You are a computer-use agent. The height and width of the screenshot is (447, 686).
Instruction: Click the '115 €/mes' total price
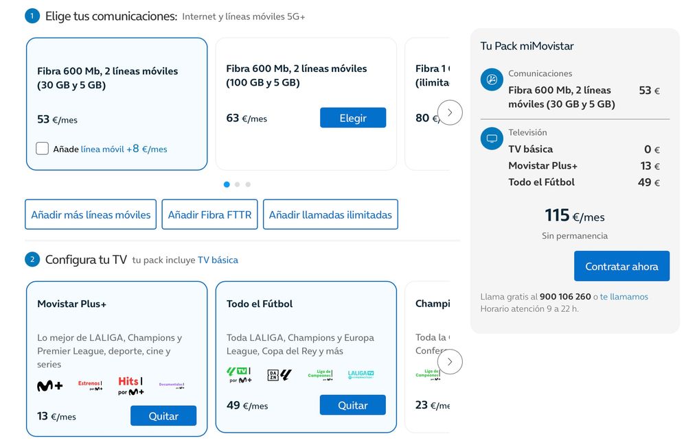[x=575, y=215]
